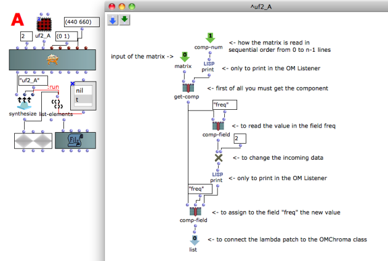Select t in the list selector
This screenshot has height=261, width=388.
tap(83, 99)
